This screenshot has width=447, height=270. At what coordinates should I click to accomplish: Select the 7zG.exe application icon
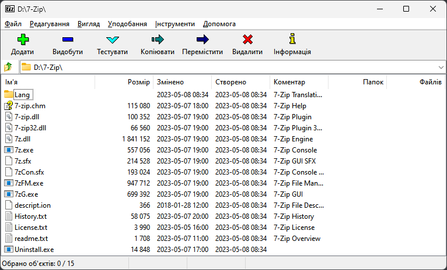pyautogui.click(x=9, y=194)
